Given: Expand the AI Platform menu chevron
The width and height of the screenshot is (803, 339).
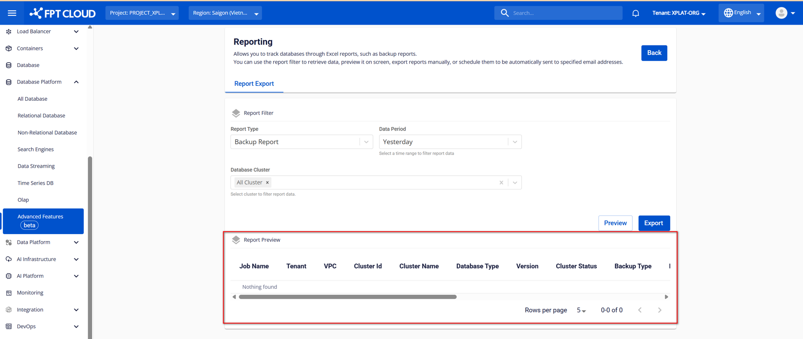Looking at the screenshot, I should (76, 276).
